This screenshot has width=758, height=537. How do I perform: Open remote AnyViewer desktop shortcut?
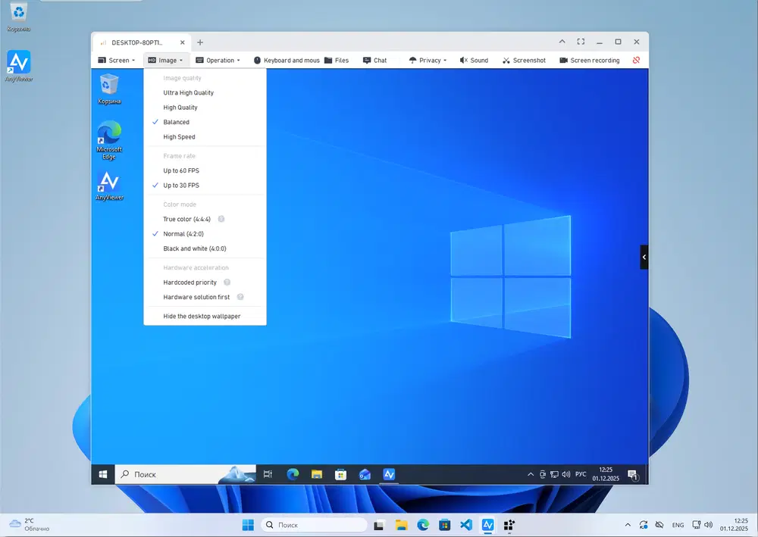click(x=109, y=186)
